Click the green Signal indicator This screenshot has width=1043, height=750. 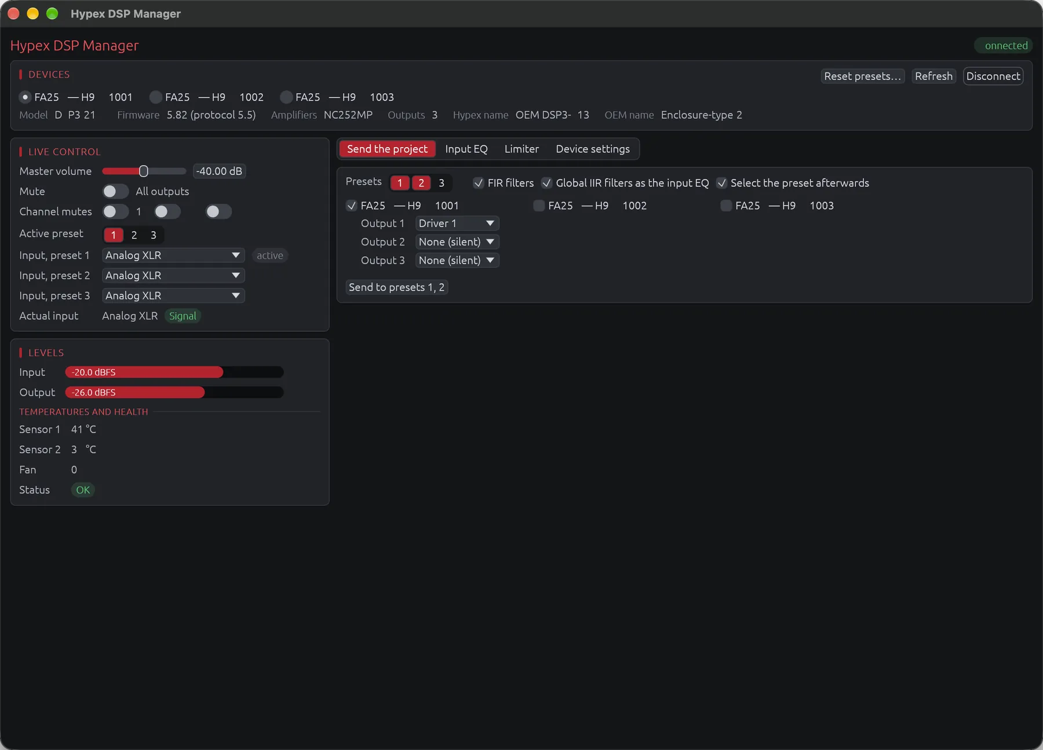point(183,316)
